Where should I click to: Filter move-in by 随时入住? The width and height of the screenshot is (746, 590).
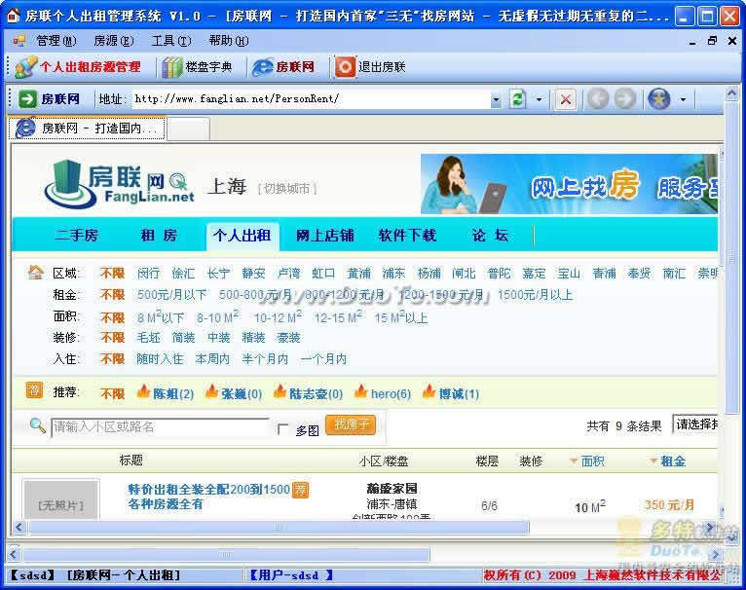pyautogui.click(x=160, y=358)
